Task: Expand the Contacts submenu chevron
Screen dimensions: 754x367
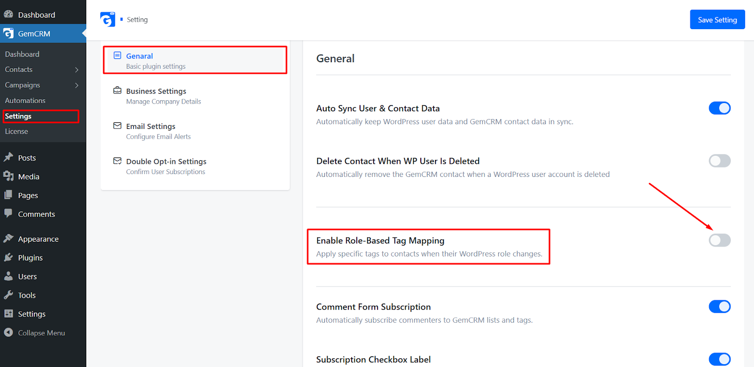Action: (x=77, y=70)
